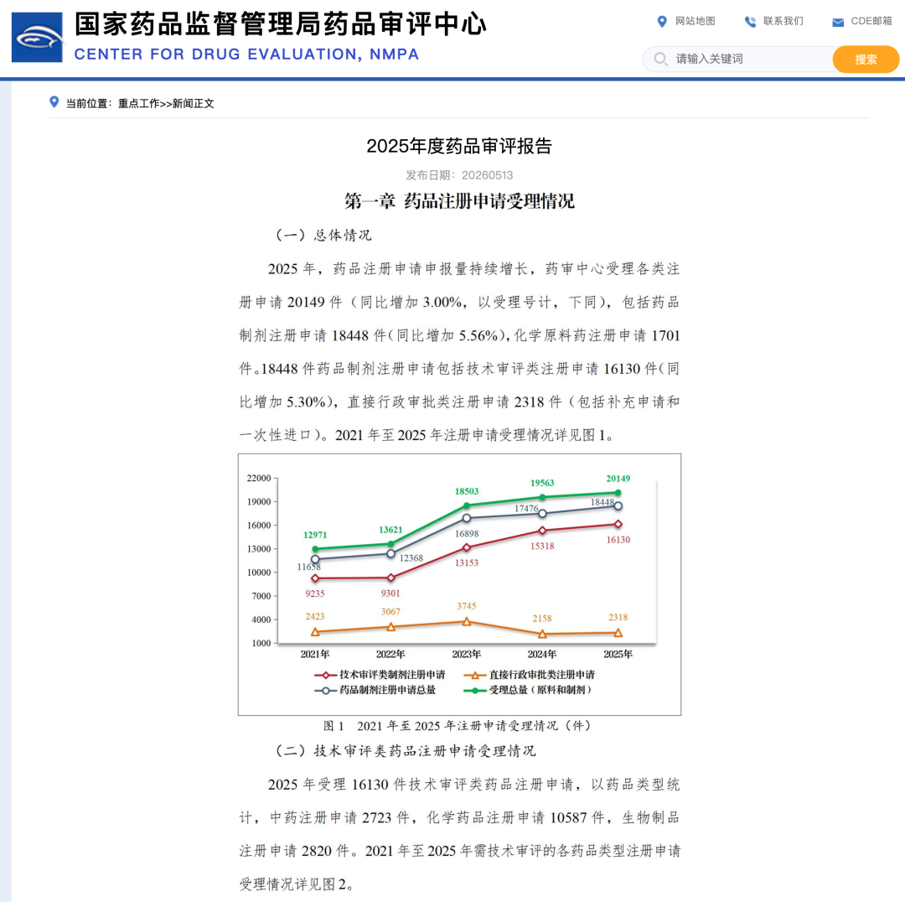This screenshot has height=902, width=905.
Task: Click the site map location pin icon
Action: tap(662, 21)
